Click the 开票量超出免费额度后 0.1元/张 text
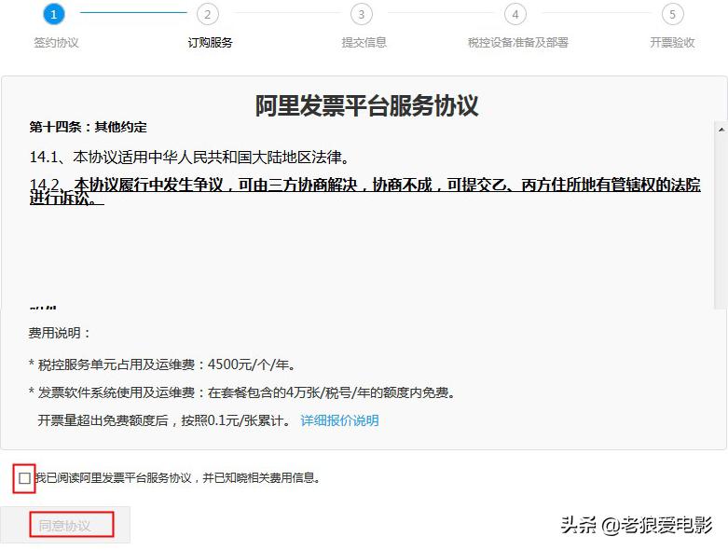 [x=165, y=420]
